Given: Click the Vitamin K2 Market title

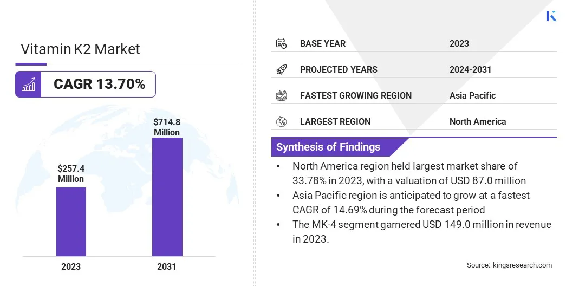Looking at the screenshot, I should [x=80, y=49].
